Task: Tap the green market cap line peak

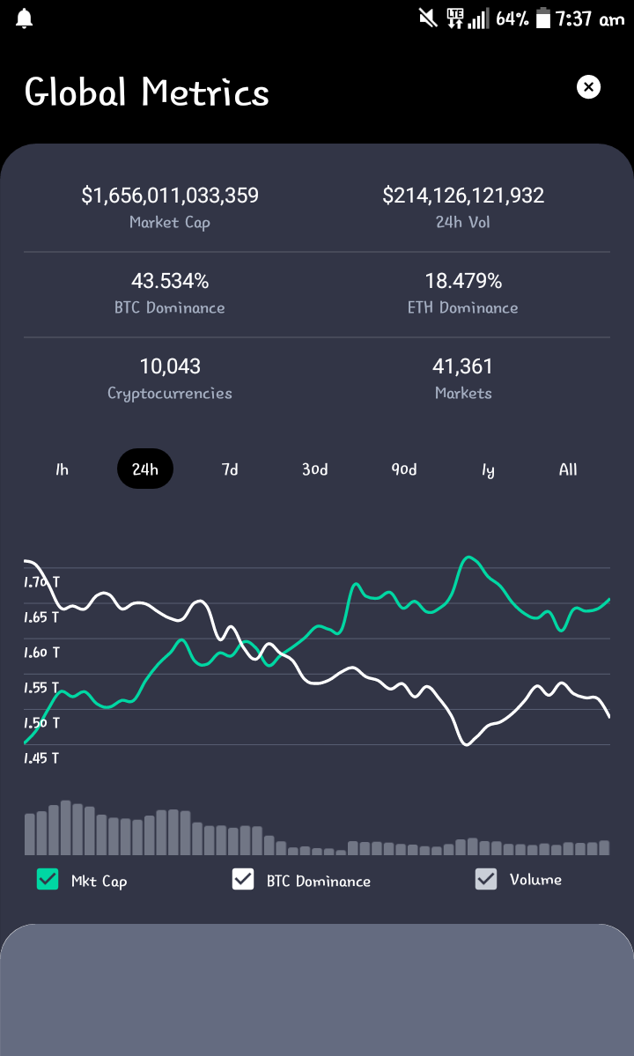Action: pos(469,558)
